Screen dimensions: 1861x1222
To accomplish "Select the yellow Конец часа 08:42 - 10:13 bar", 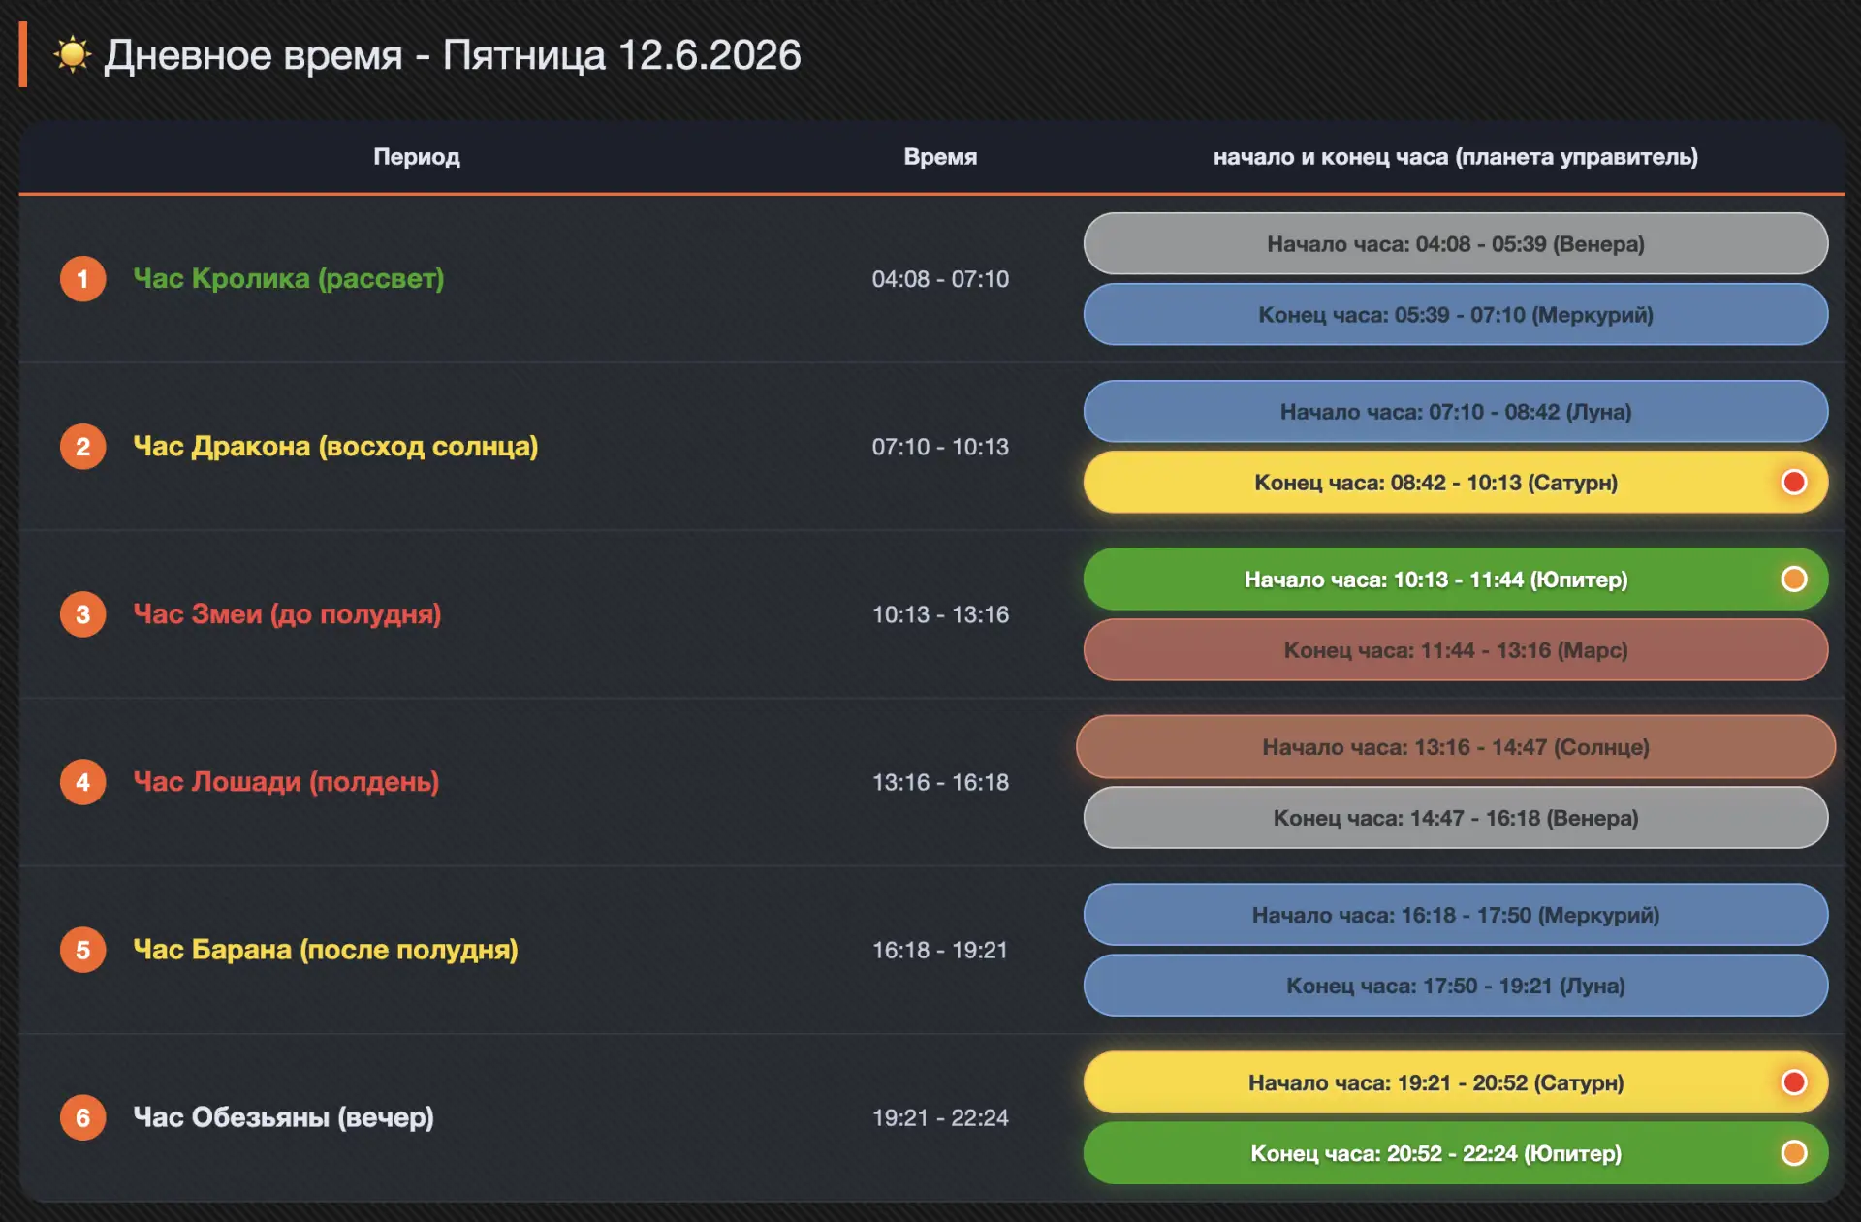I will click(x=1456, y=482).
